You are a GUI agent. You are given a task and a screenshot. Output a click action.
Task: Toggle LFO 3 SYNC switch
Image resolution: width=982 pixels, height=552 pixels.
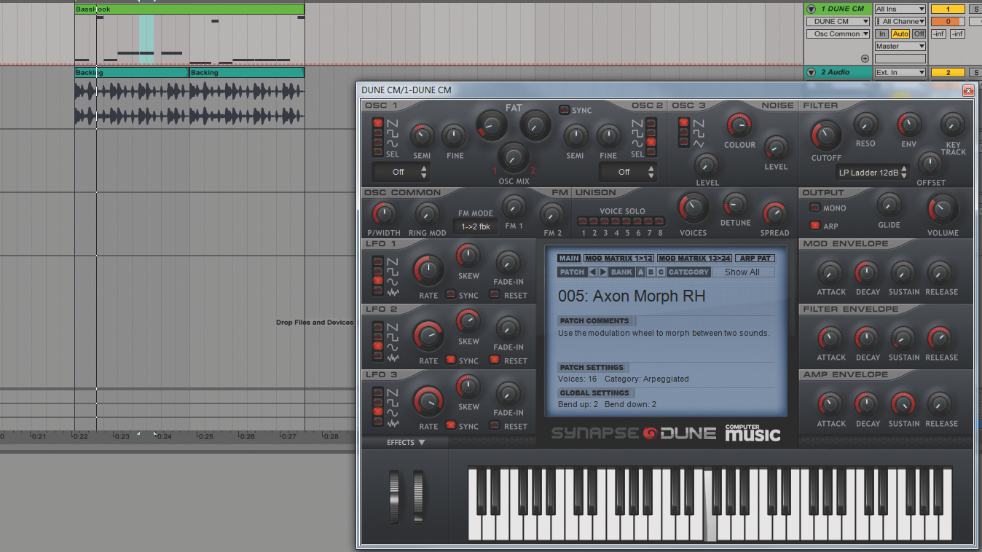(451, 425)
